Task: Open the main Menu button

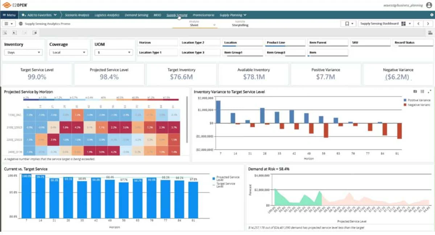Action: 9,15
